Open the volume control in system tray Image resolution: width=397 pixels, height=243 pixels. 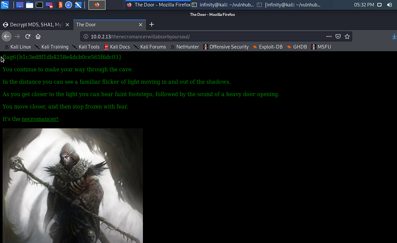coord(389,5)
